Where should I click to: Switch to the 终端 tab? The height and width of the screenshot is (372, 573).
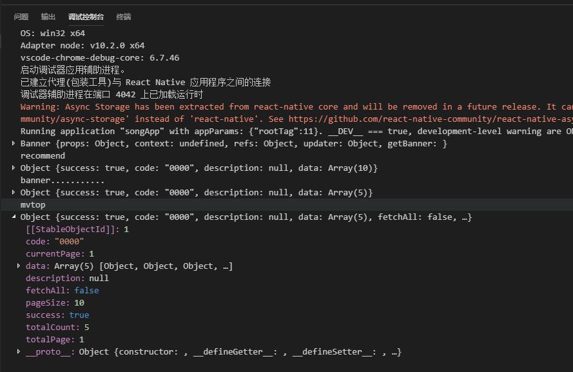124,17
